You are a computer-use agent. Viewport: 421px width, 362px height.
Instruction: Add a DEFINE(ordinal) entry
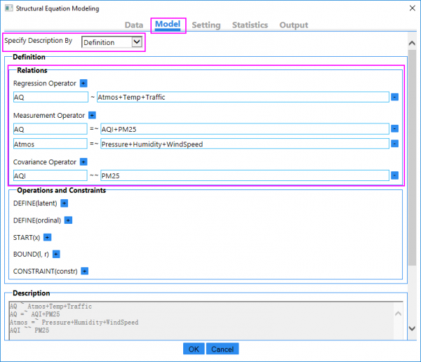pyautogui.click(x=68, y=220)
